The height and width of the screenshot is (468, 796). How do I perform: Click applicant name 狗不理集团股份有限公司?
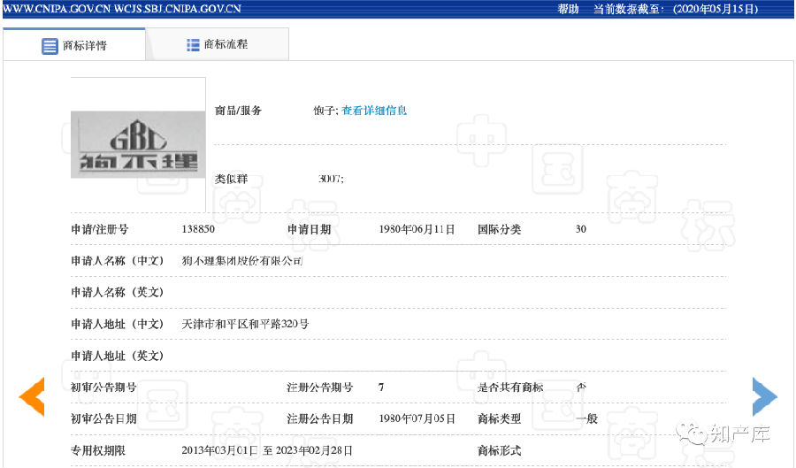tap(242, 261)
